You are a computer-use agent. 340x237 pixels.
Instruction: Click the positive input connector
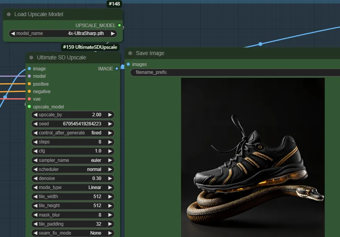click(x=29, y=84)
